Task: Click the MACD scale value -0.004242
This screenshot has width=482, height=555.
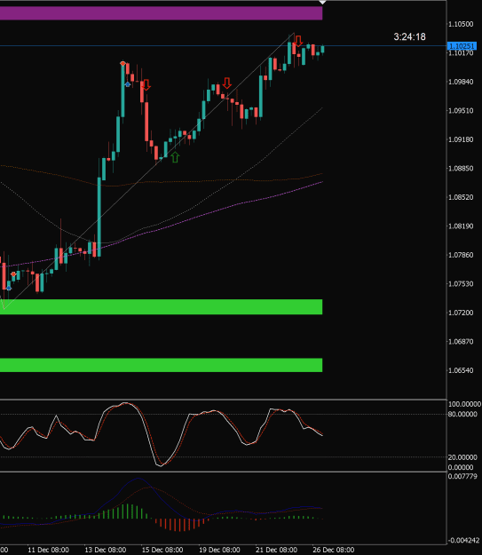Action: [x=462, y=541]
